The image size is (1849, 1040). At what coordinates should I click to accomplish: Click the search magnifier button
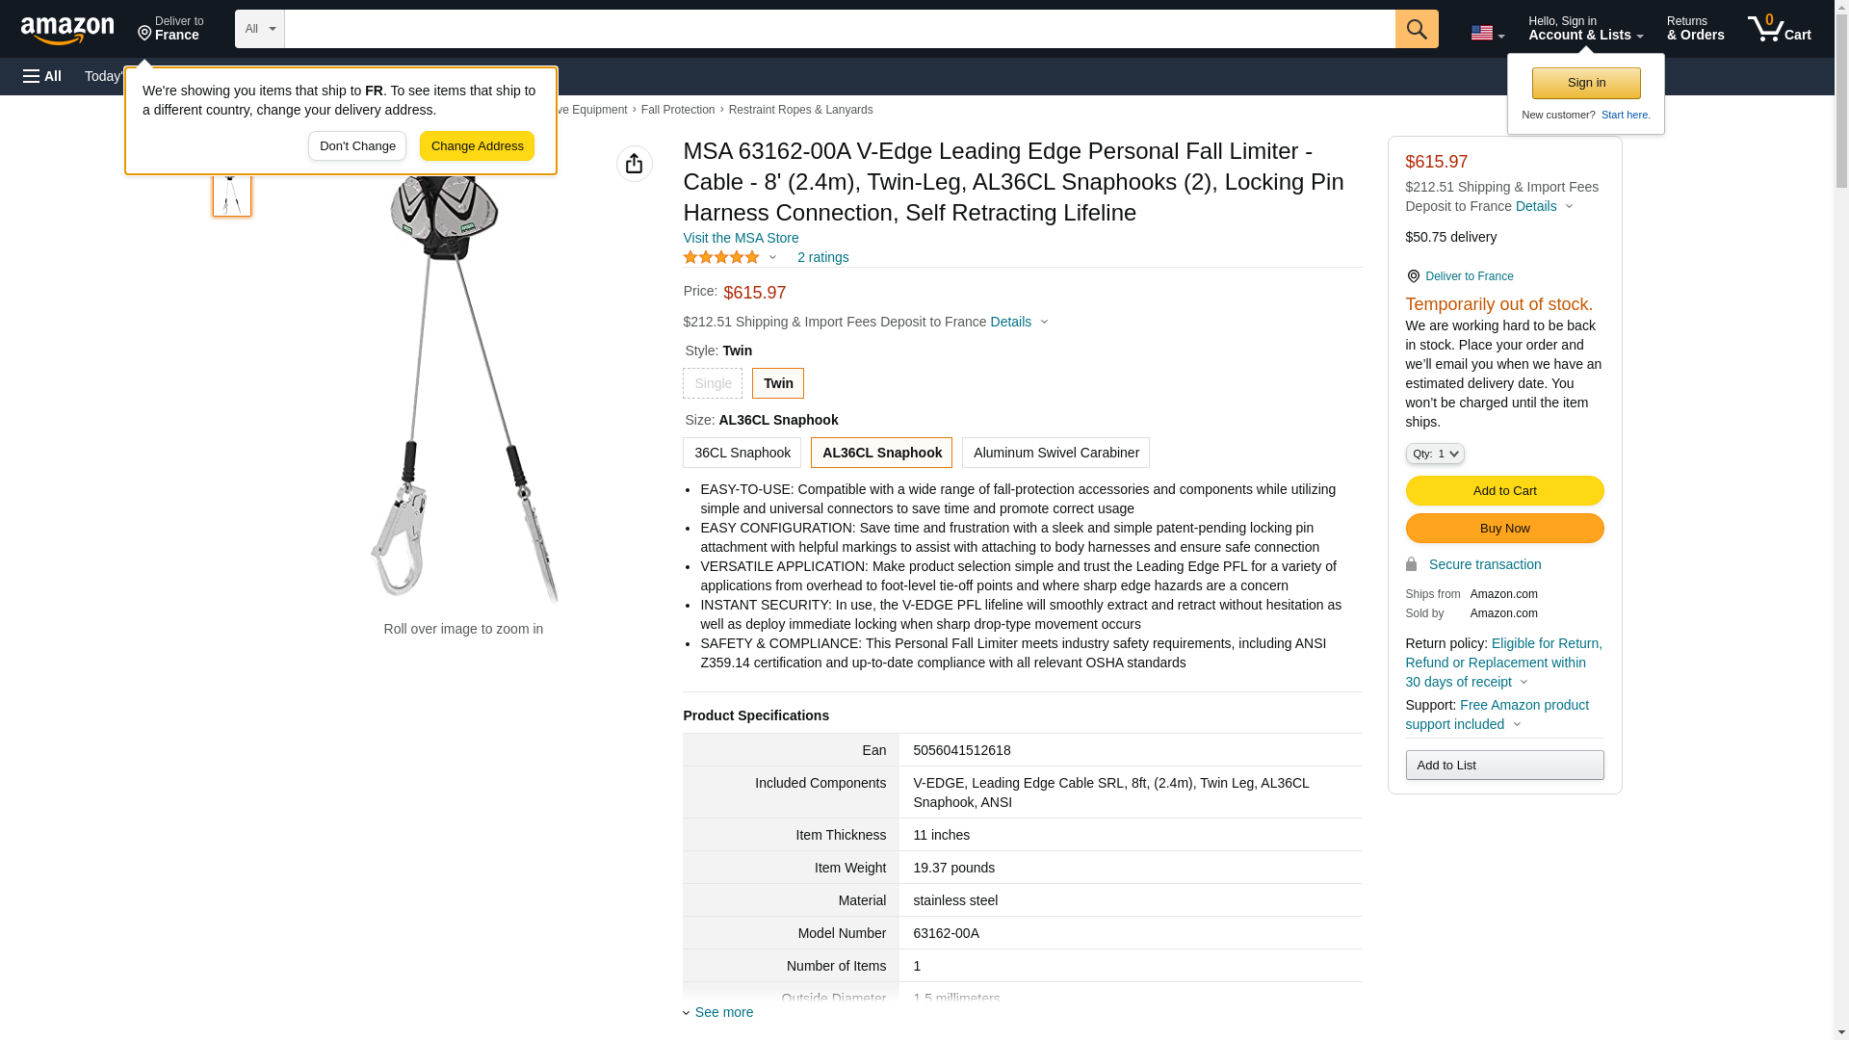[1417, 29]
